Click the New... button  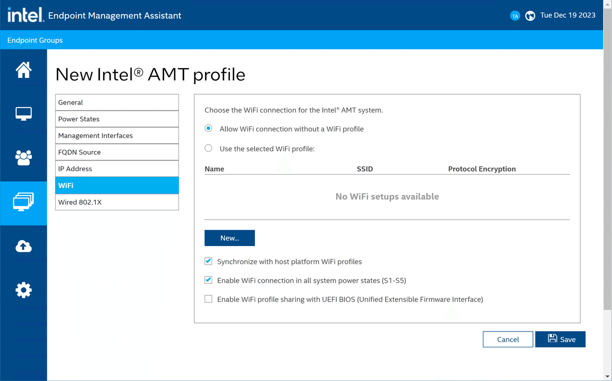[229, 238]
